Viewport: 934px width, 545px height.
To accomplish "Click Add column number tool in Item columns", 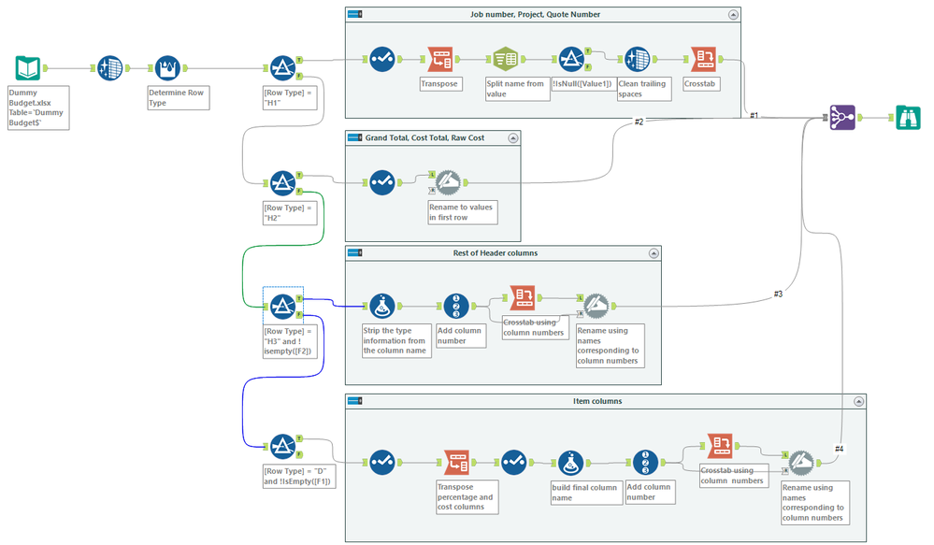I will pyautogui.click(x=645, y=462).
